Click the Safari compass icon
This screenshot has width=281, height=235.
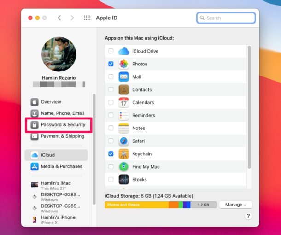pyautogui.click(x=123, y=141)
